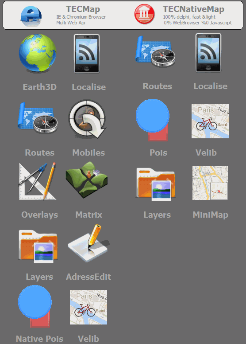The width and height of the screenshot is (246, 344).
Task: Click the TECNativeMap header title
Action: (x=194, y=9)
